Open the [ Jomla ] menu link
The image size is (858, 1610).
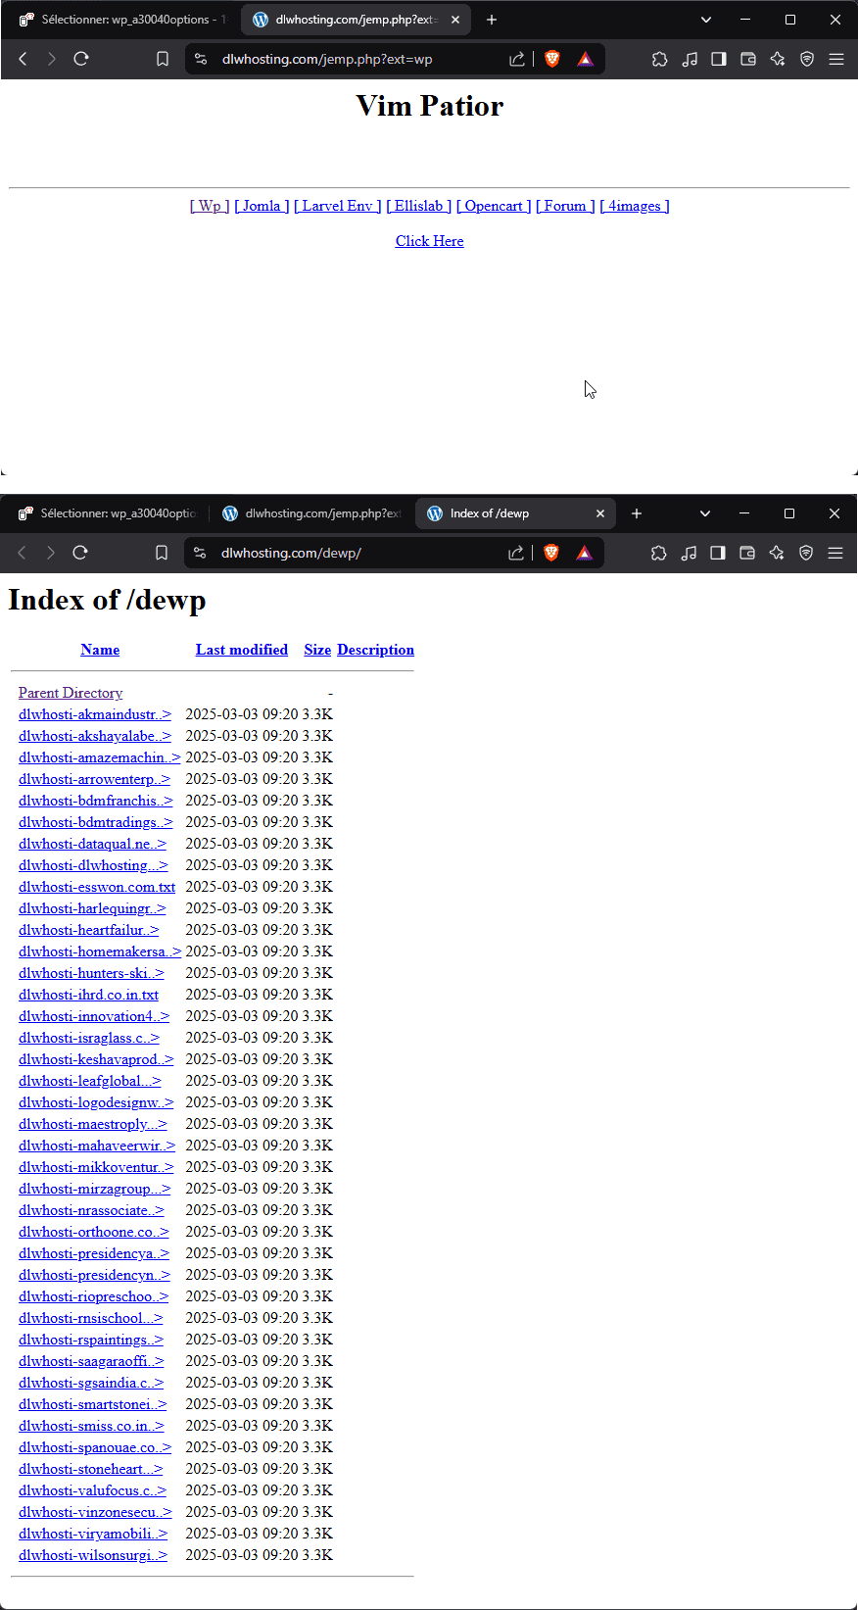pyautogui.click(x=262, y=206)
